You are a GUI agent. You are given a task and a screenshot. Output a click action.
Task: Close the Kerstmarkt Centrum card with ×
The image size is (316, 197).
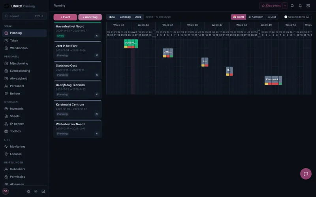97,114
